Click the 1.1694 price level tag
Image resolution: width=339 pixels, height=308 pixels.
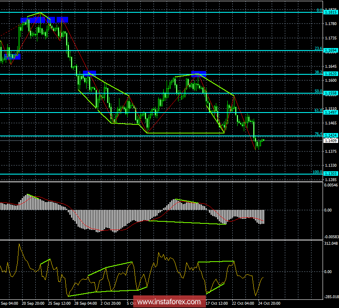331,51
